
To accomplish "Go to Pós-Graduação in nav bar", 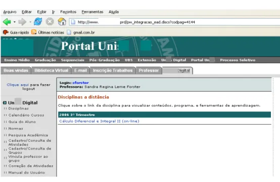I will 105,60.
